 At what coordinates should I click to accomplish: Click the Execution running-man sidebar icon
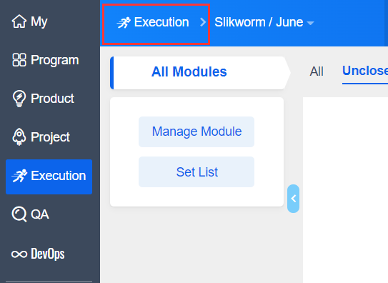[x=19, y=176]
